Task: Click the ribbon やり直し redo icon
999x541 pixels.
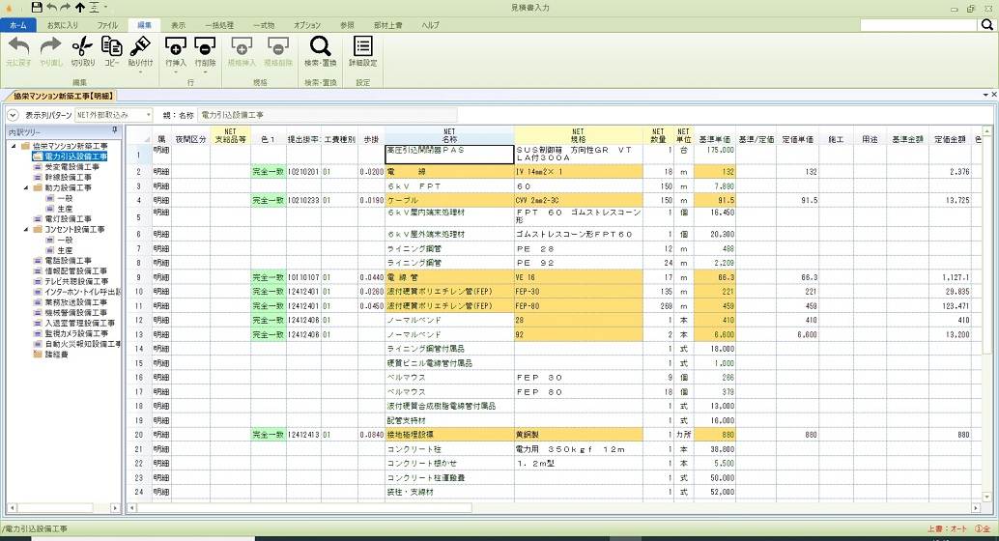Action: point(50,45)
